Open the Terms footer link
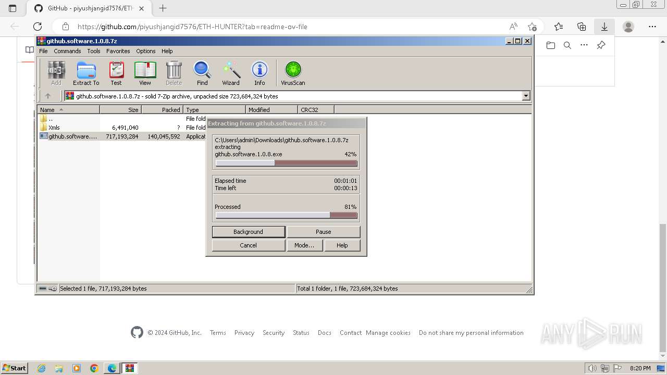Viewport: 667px width, 375px height. tap(218, 333)
